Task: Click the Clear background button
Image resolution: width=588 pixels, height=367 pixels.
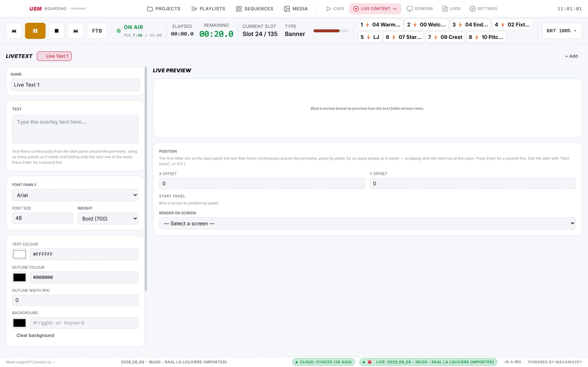Action: tap(35, 335)
